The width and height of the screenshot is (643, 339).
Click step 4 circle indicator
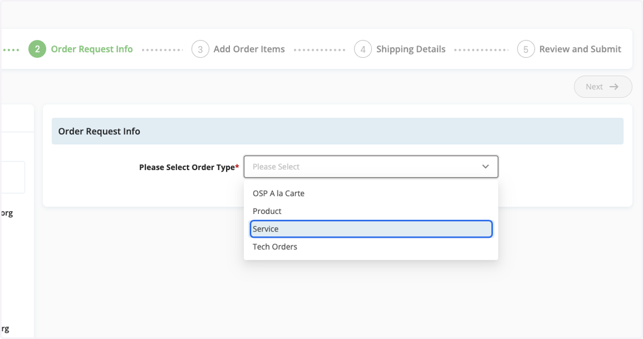363,49
